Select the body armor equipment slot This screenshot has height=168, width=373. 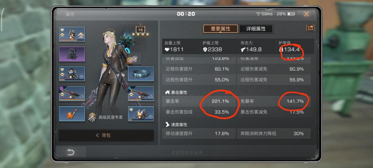(72, 74)
